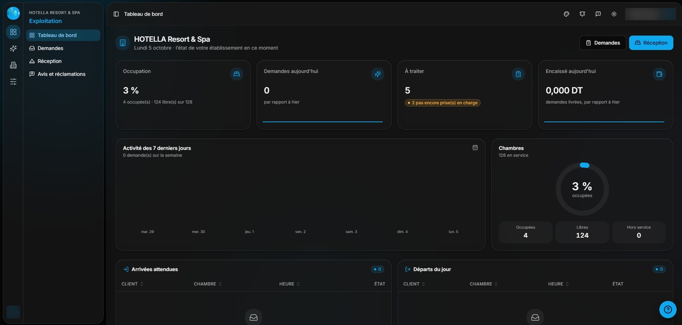The height and width of the screenshot is (325, 682).
Task: Open the dashboard grid icon in left rail
Action: pos(13,32)
